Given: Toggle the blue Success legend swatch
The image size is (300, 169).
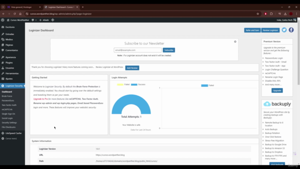Looking at the screenshot, I should 134,84.
